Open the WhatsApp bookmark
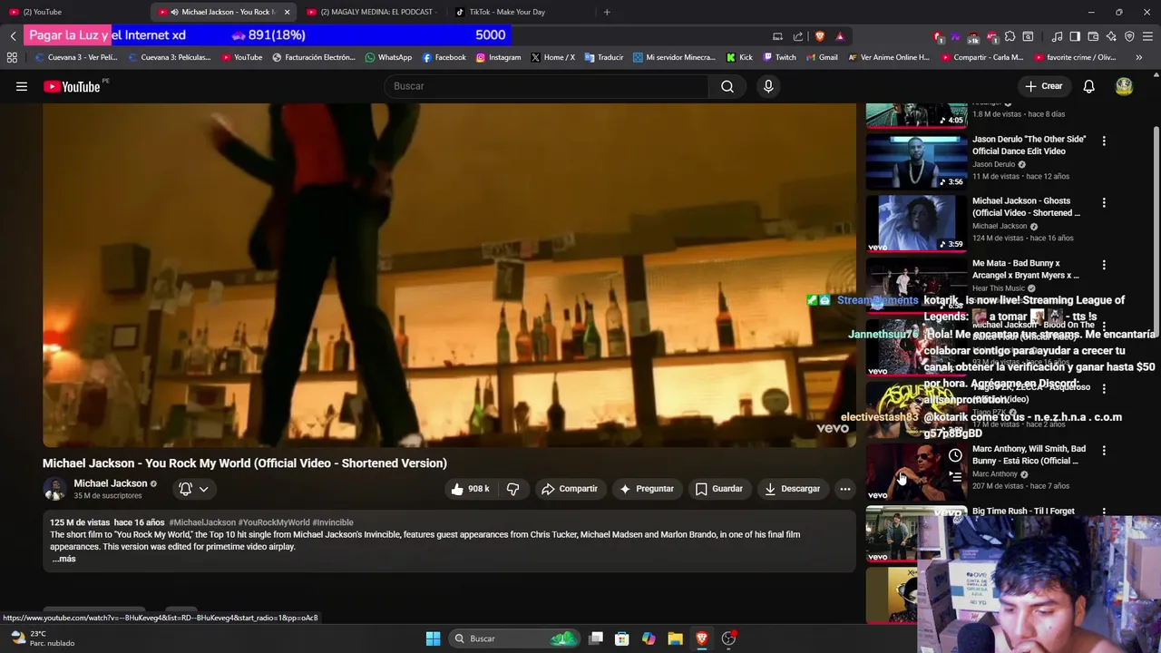This screenshot has width=1161, height=653. pos(388,57)
